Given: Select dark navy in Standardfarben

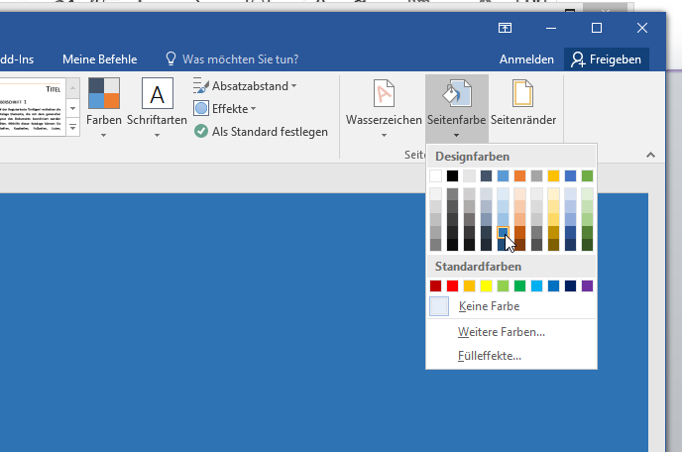Looking at the screenshot, I should click(x=570, y=285).
